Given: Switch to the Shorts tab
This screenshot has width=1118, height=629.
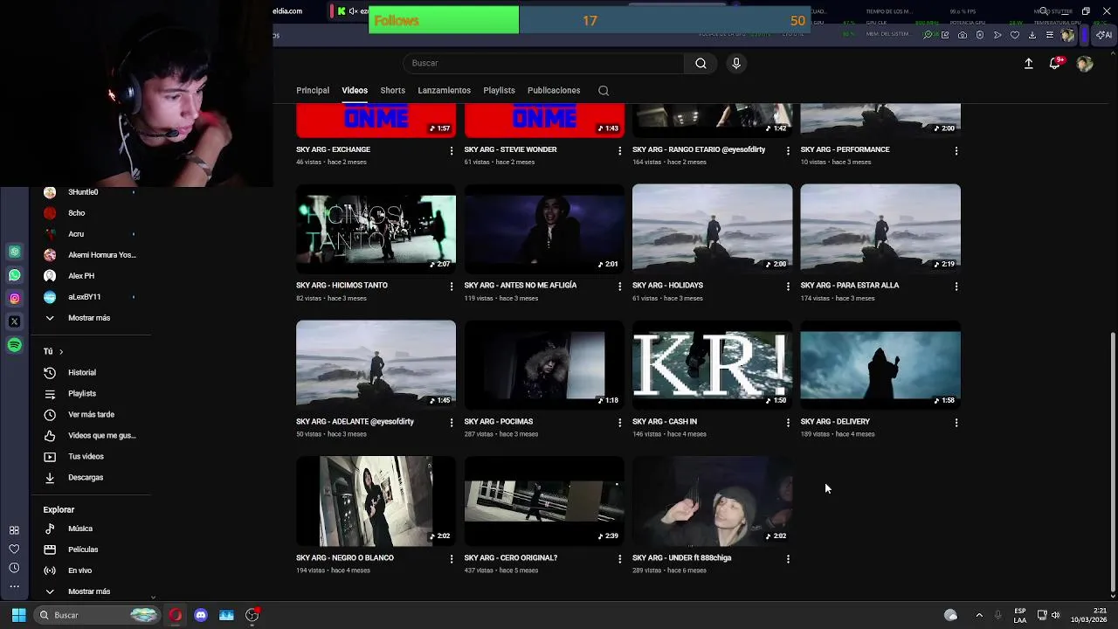Looking at the screenshot, I should (x=392, y=90).
